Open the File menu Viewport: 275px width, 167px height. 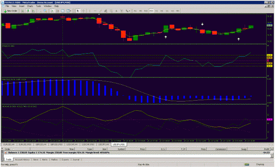click(x=7, y=6)
